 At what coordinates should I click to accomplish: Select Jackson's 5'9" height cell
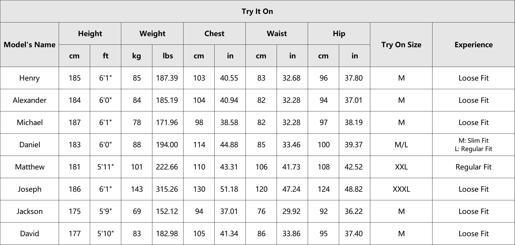(x=106, y=211)
